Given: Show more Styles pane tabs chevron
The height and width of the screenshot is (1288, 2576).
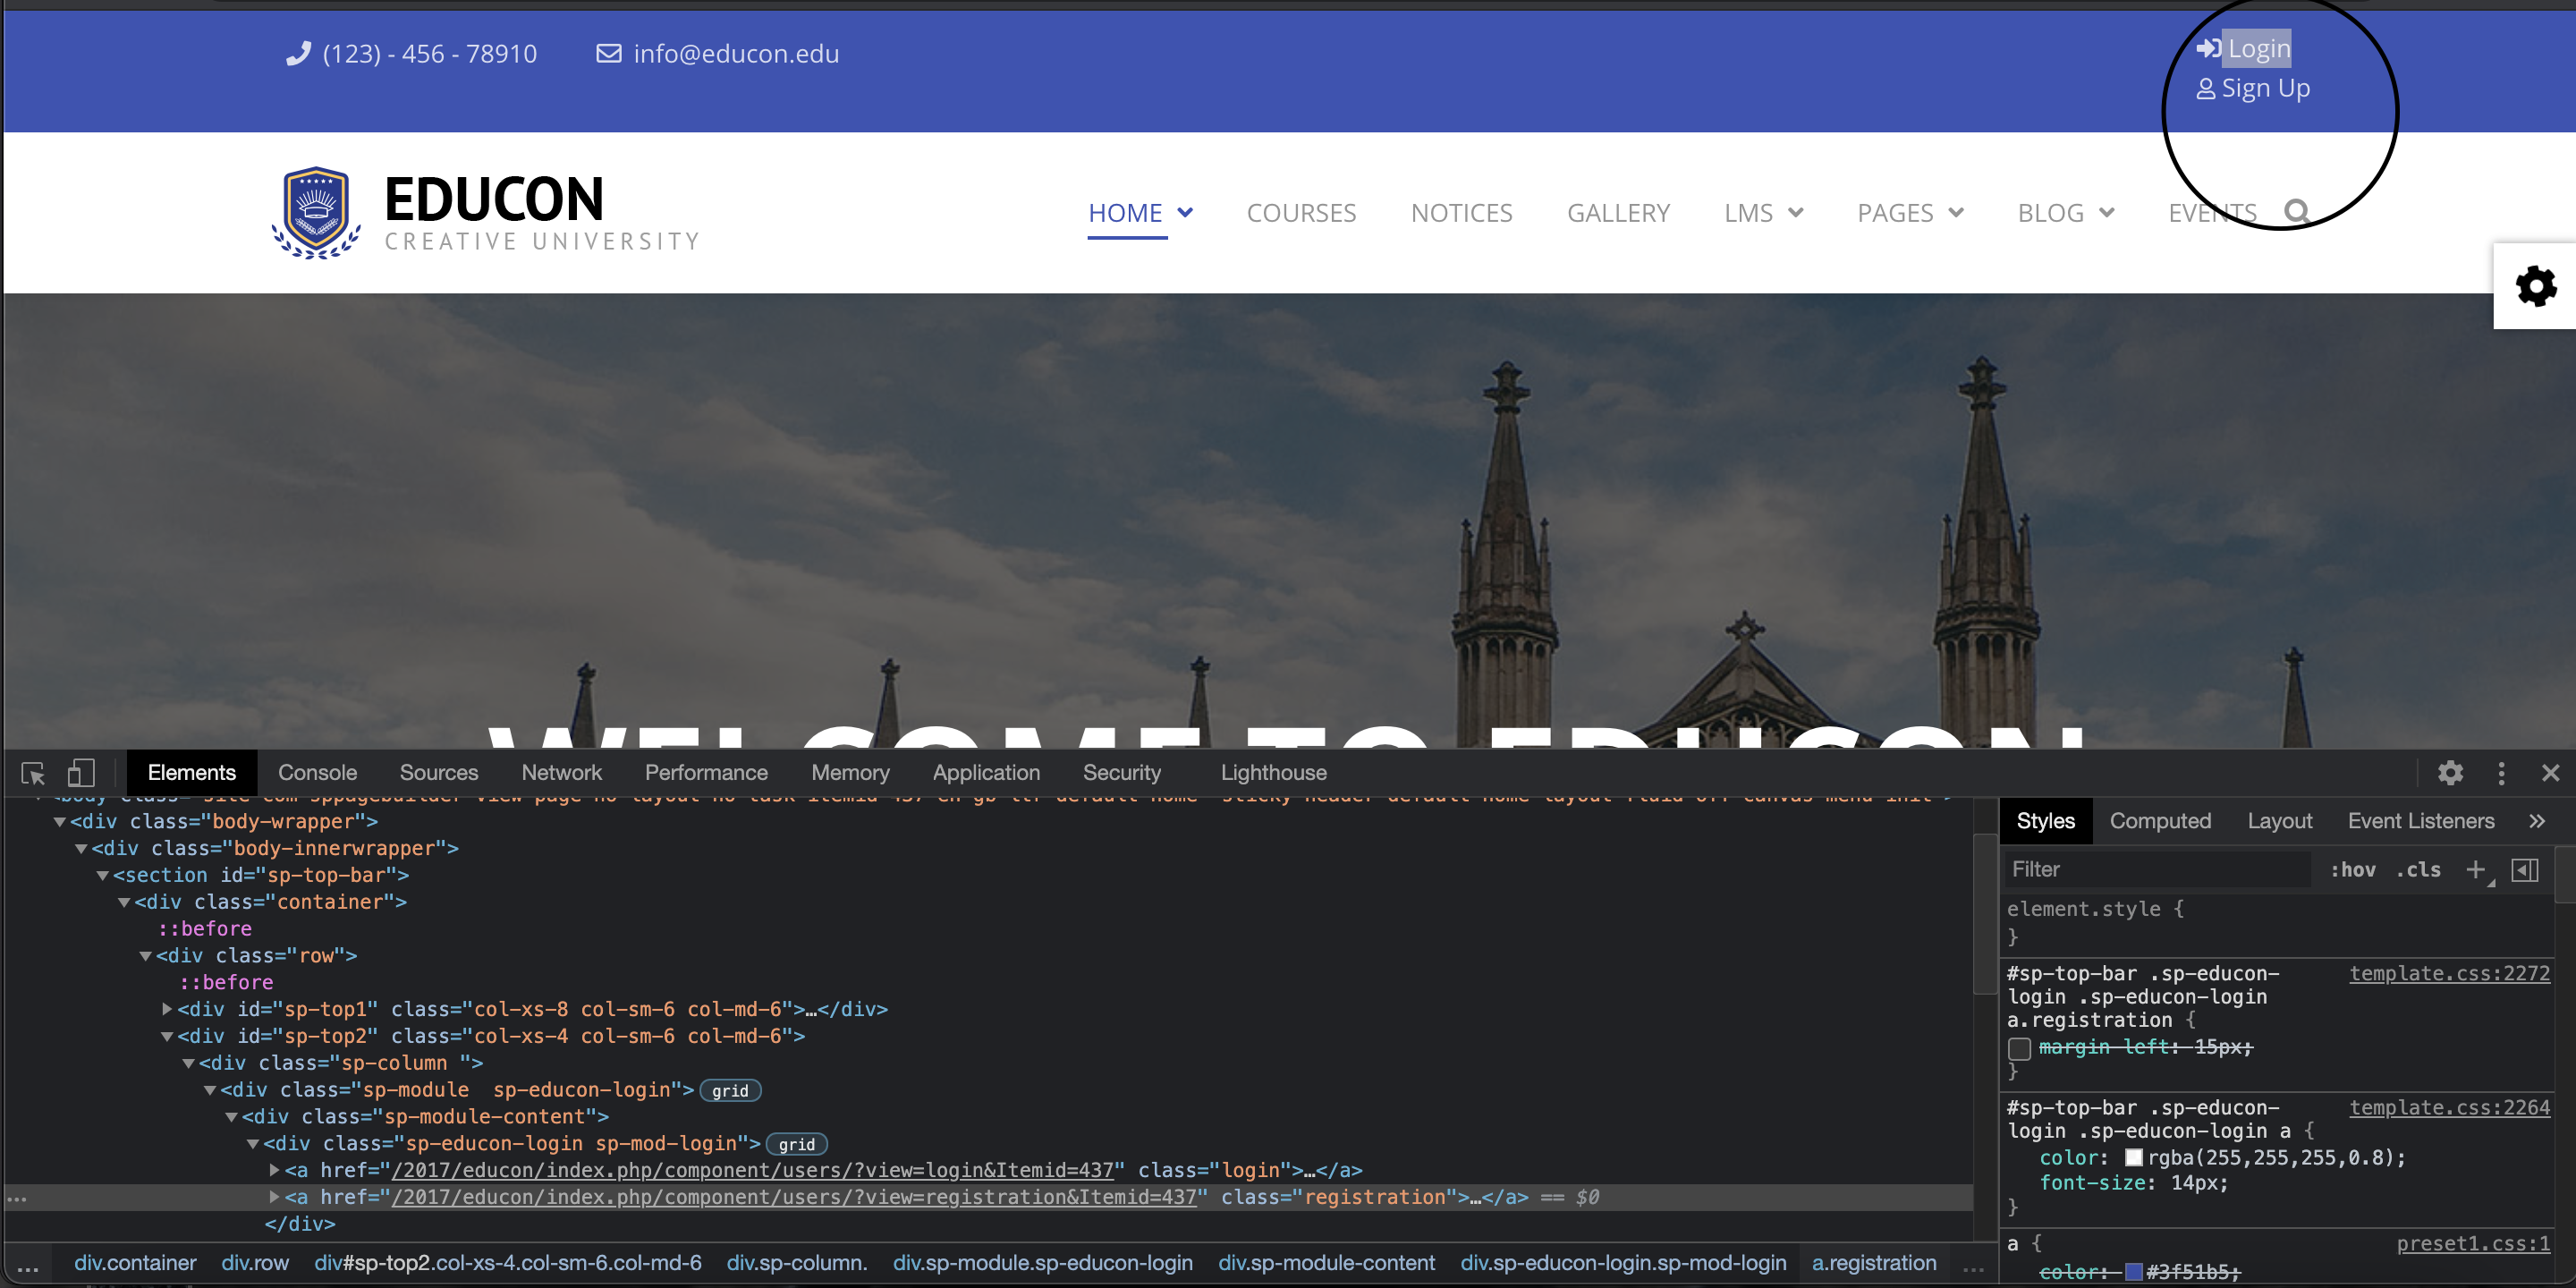Looking at the screenshot, I should [2537, 821].
